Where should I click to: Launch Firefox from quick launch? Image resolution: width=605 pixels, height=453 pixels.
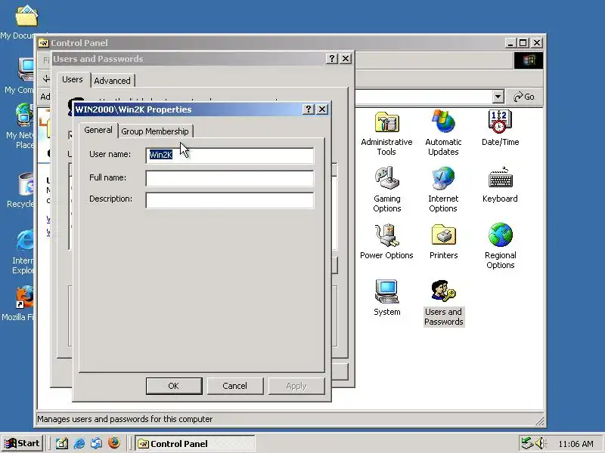(x=114, y=443)
